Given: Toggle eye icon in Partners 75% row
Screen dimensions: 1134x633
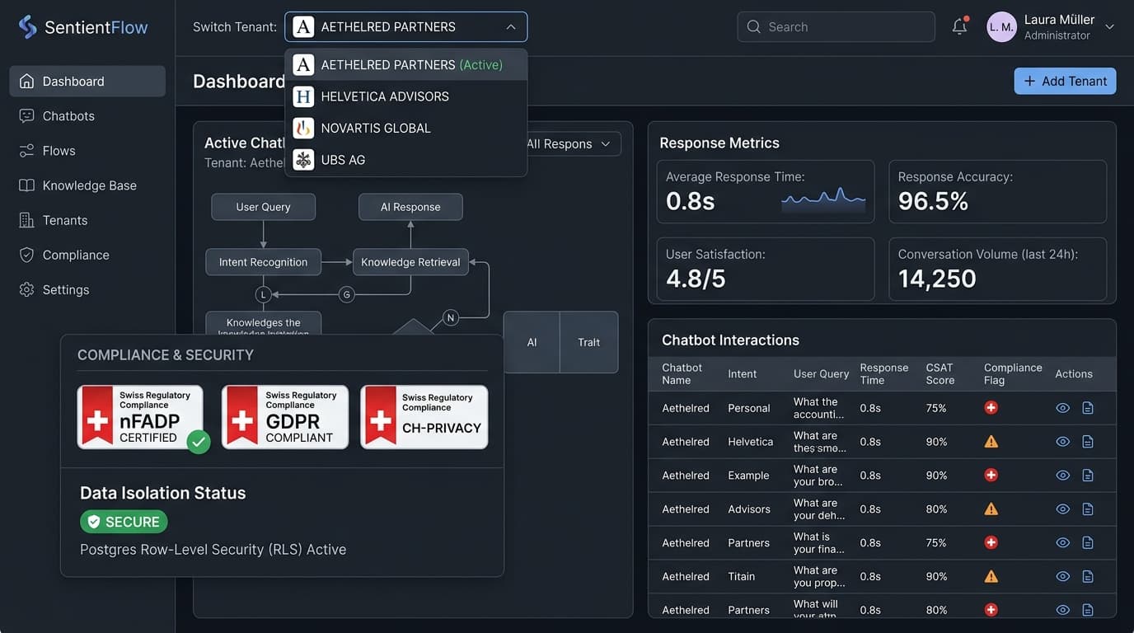Looking at the screenshot, I should (x=1063, y=543).
